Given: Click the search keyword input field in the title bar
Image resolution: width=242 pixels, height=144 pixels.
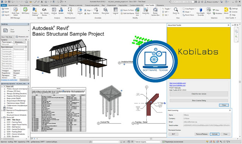Looking at the screenshot, I should pos(182,2).
